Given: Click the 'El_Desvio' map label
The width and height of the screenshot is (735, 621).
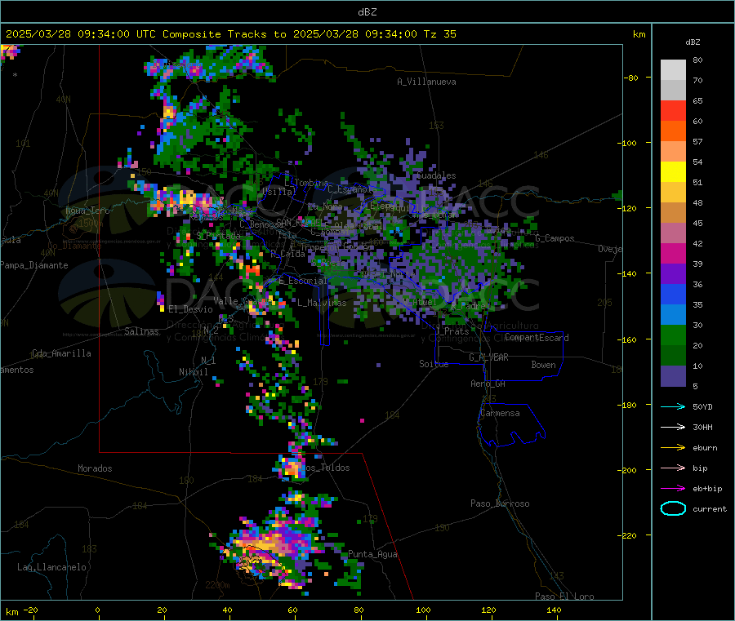Looking at the screenshot, I should (190, 309).
